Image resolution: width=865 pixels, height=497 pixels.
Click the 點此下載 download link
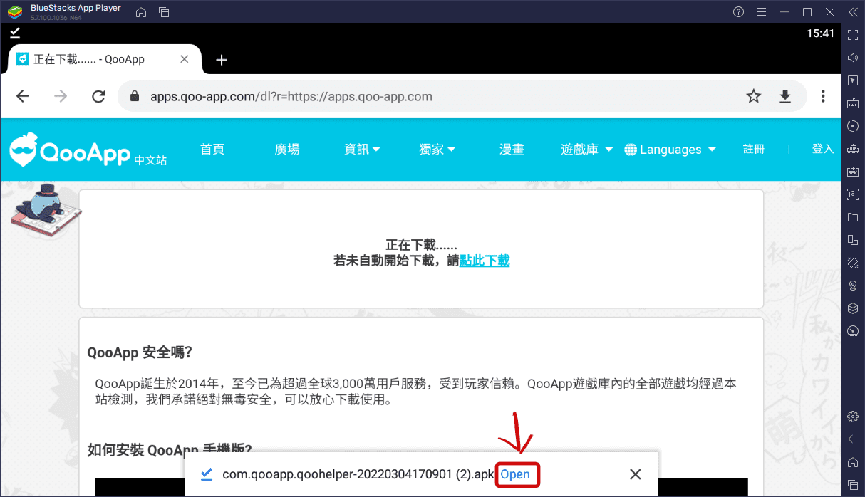pyautogui.click(x=484, y=261)
